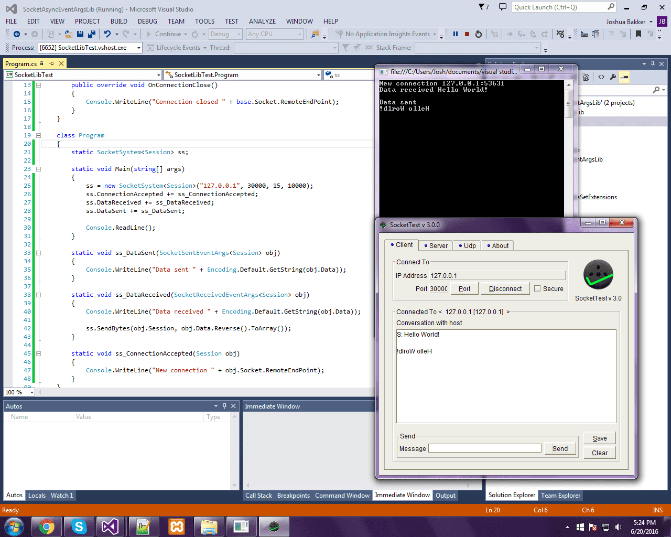The image size is (671, 537).
Task: Save the current file with the floppy icon
Action: [80, 34]
